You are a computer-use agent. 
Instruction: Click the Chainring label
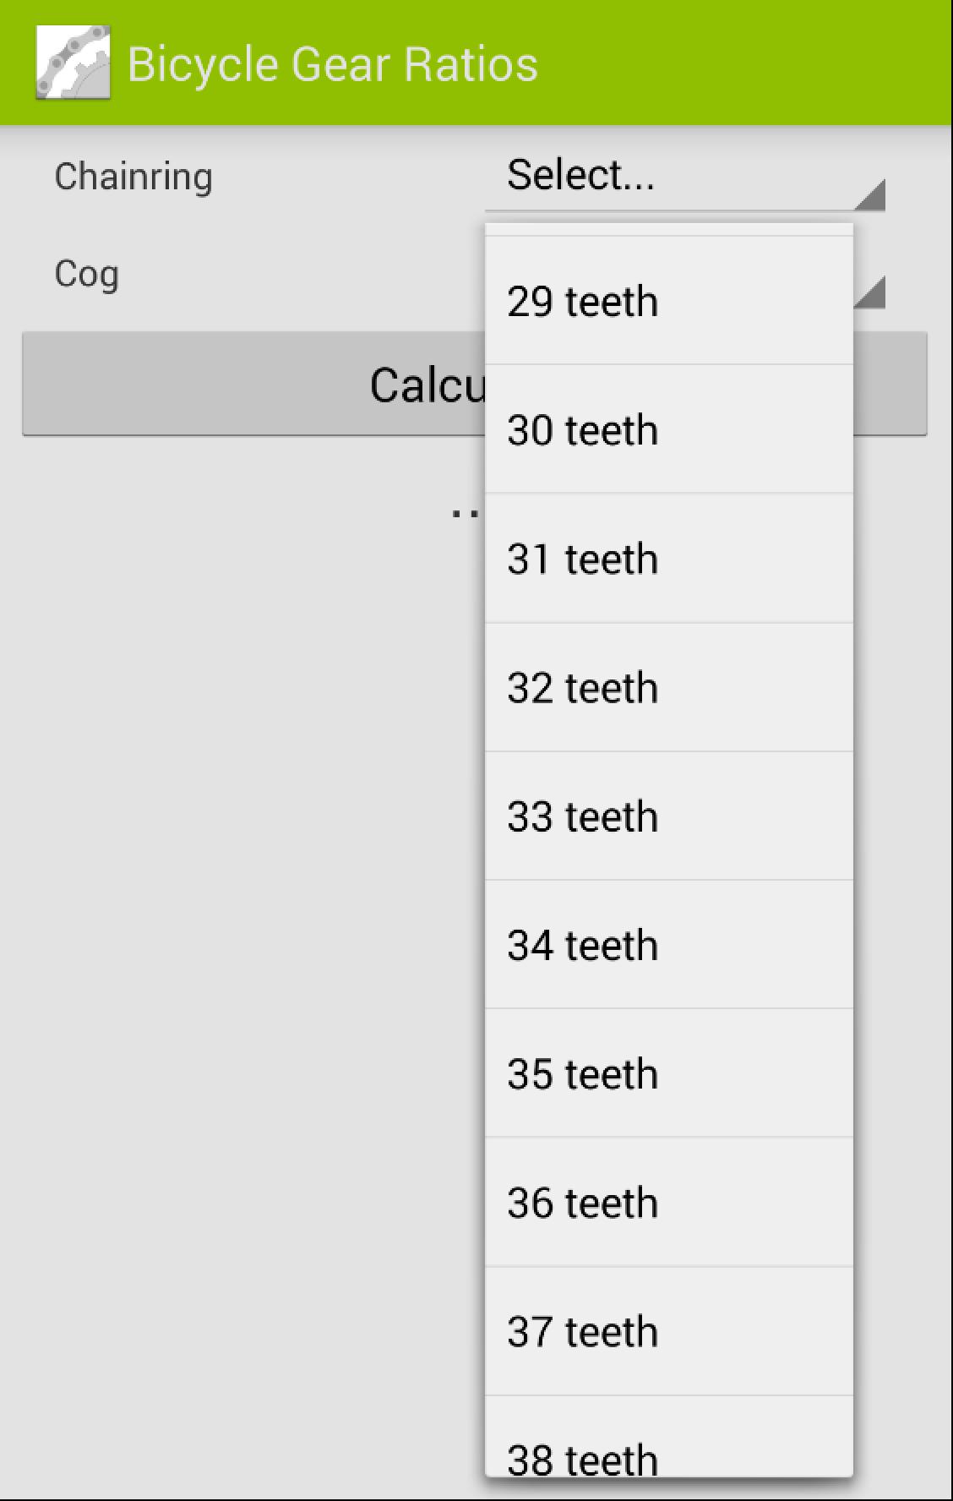click(x=133, y=177)
